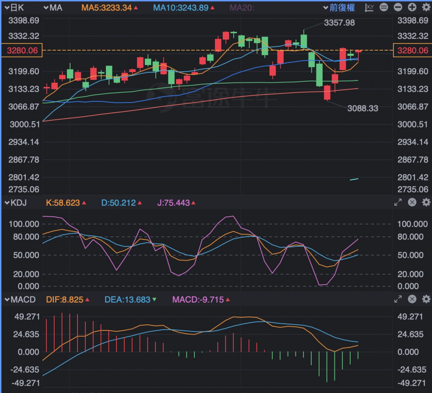Open MACD indicator settings gear
This screenshot has width=432, height=393.
click(426, 299)
